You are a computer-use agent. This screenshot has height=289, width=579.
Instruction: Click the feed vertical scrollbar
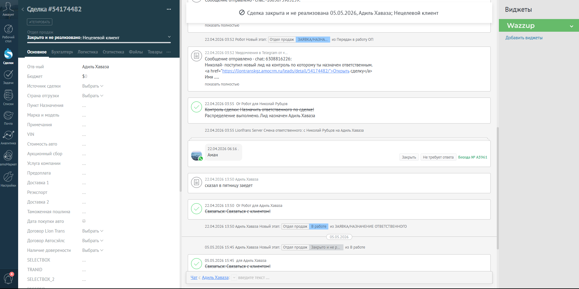pyautogui.click(x=498, y=188)
